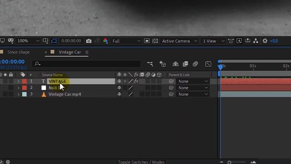The width and height of the screenshot is (291, 164).
Task: Zoom in timeline with mountain icon
Action: pos(253,162)
